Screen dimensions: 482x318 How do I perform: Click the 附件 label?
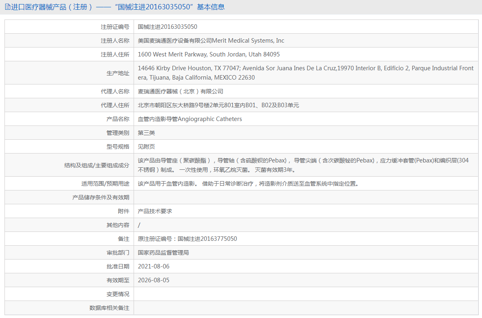click(123, 211)
